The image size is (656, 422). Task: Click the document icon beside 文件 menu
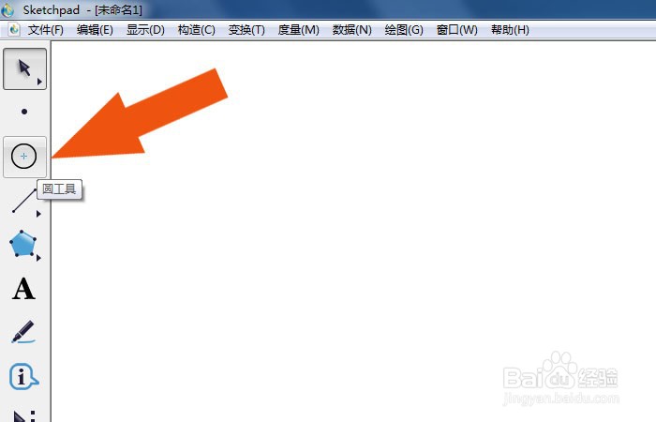point(14,30)
